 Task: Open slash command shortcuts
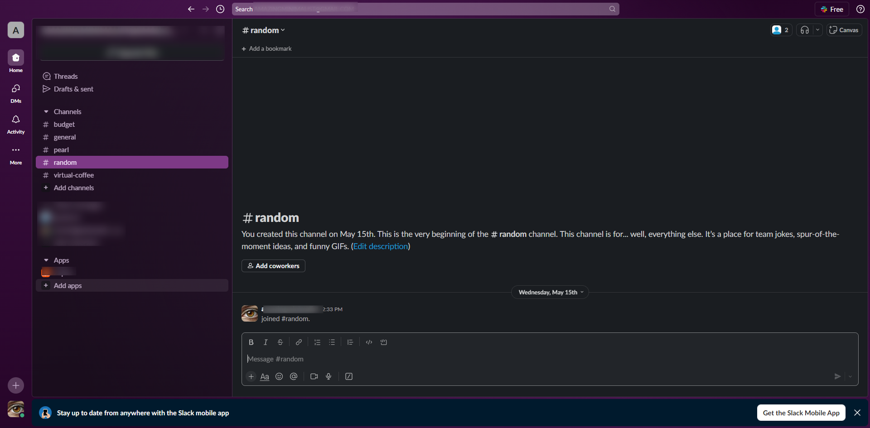point(349,376)
